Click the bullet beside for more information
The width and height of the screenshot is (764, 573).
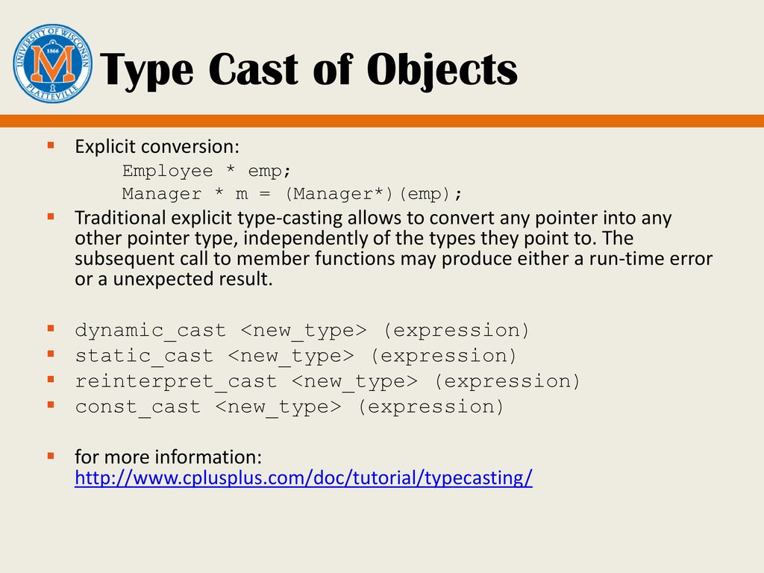pos(51,454)
